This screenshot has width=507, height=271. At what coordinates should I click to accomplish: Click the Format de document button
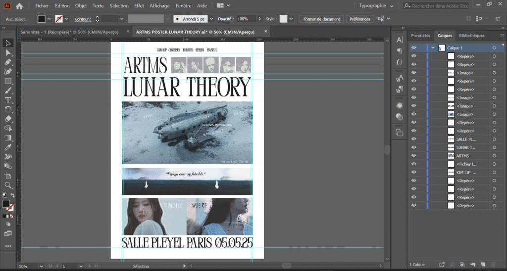[321, 19]
